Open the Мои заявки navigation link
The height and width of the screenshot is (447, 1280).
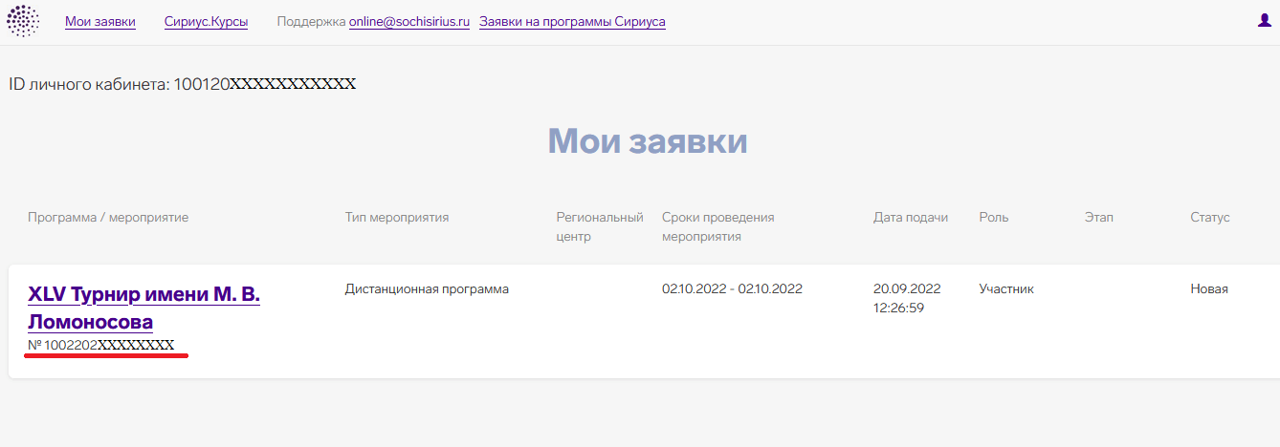tap(100, 22)
